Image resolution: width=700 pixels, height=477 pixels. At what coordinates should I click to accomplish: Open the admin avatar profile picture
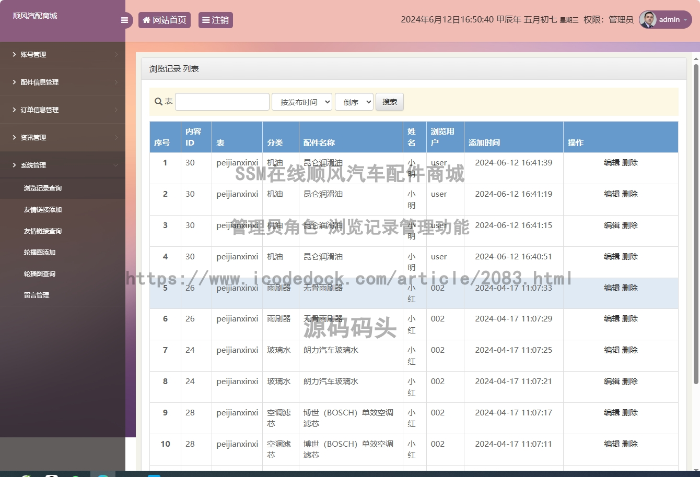point(648,20)
